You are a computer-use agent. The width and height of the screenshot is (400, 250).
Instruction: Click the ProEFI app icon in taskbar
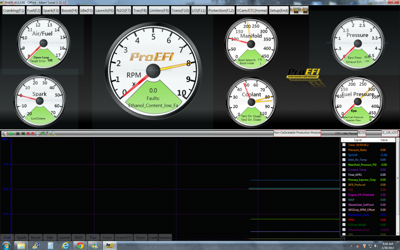click(x=110, y=246)
